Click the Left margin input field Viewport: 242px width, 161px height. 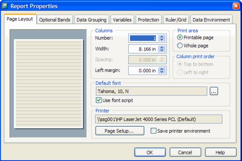[x=143, y=70]
